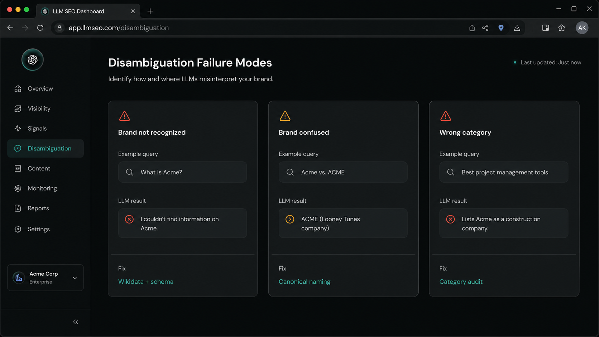Open the Signals page

(45, 129)
